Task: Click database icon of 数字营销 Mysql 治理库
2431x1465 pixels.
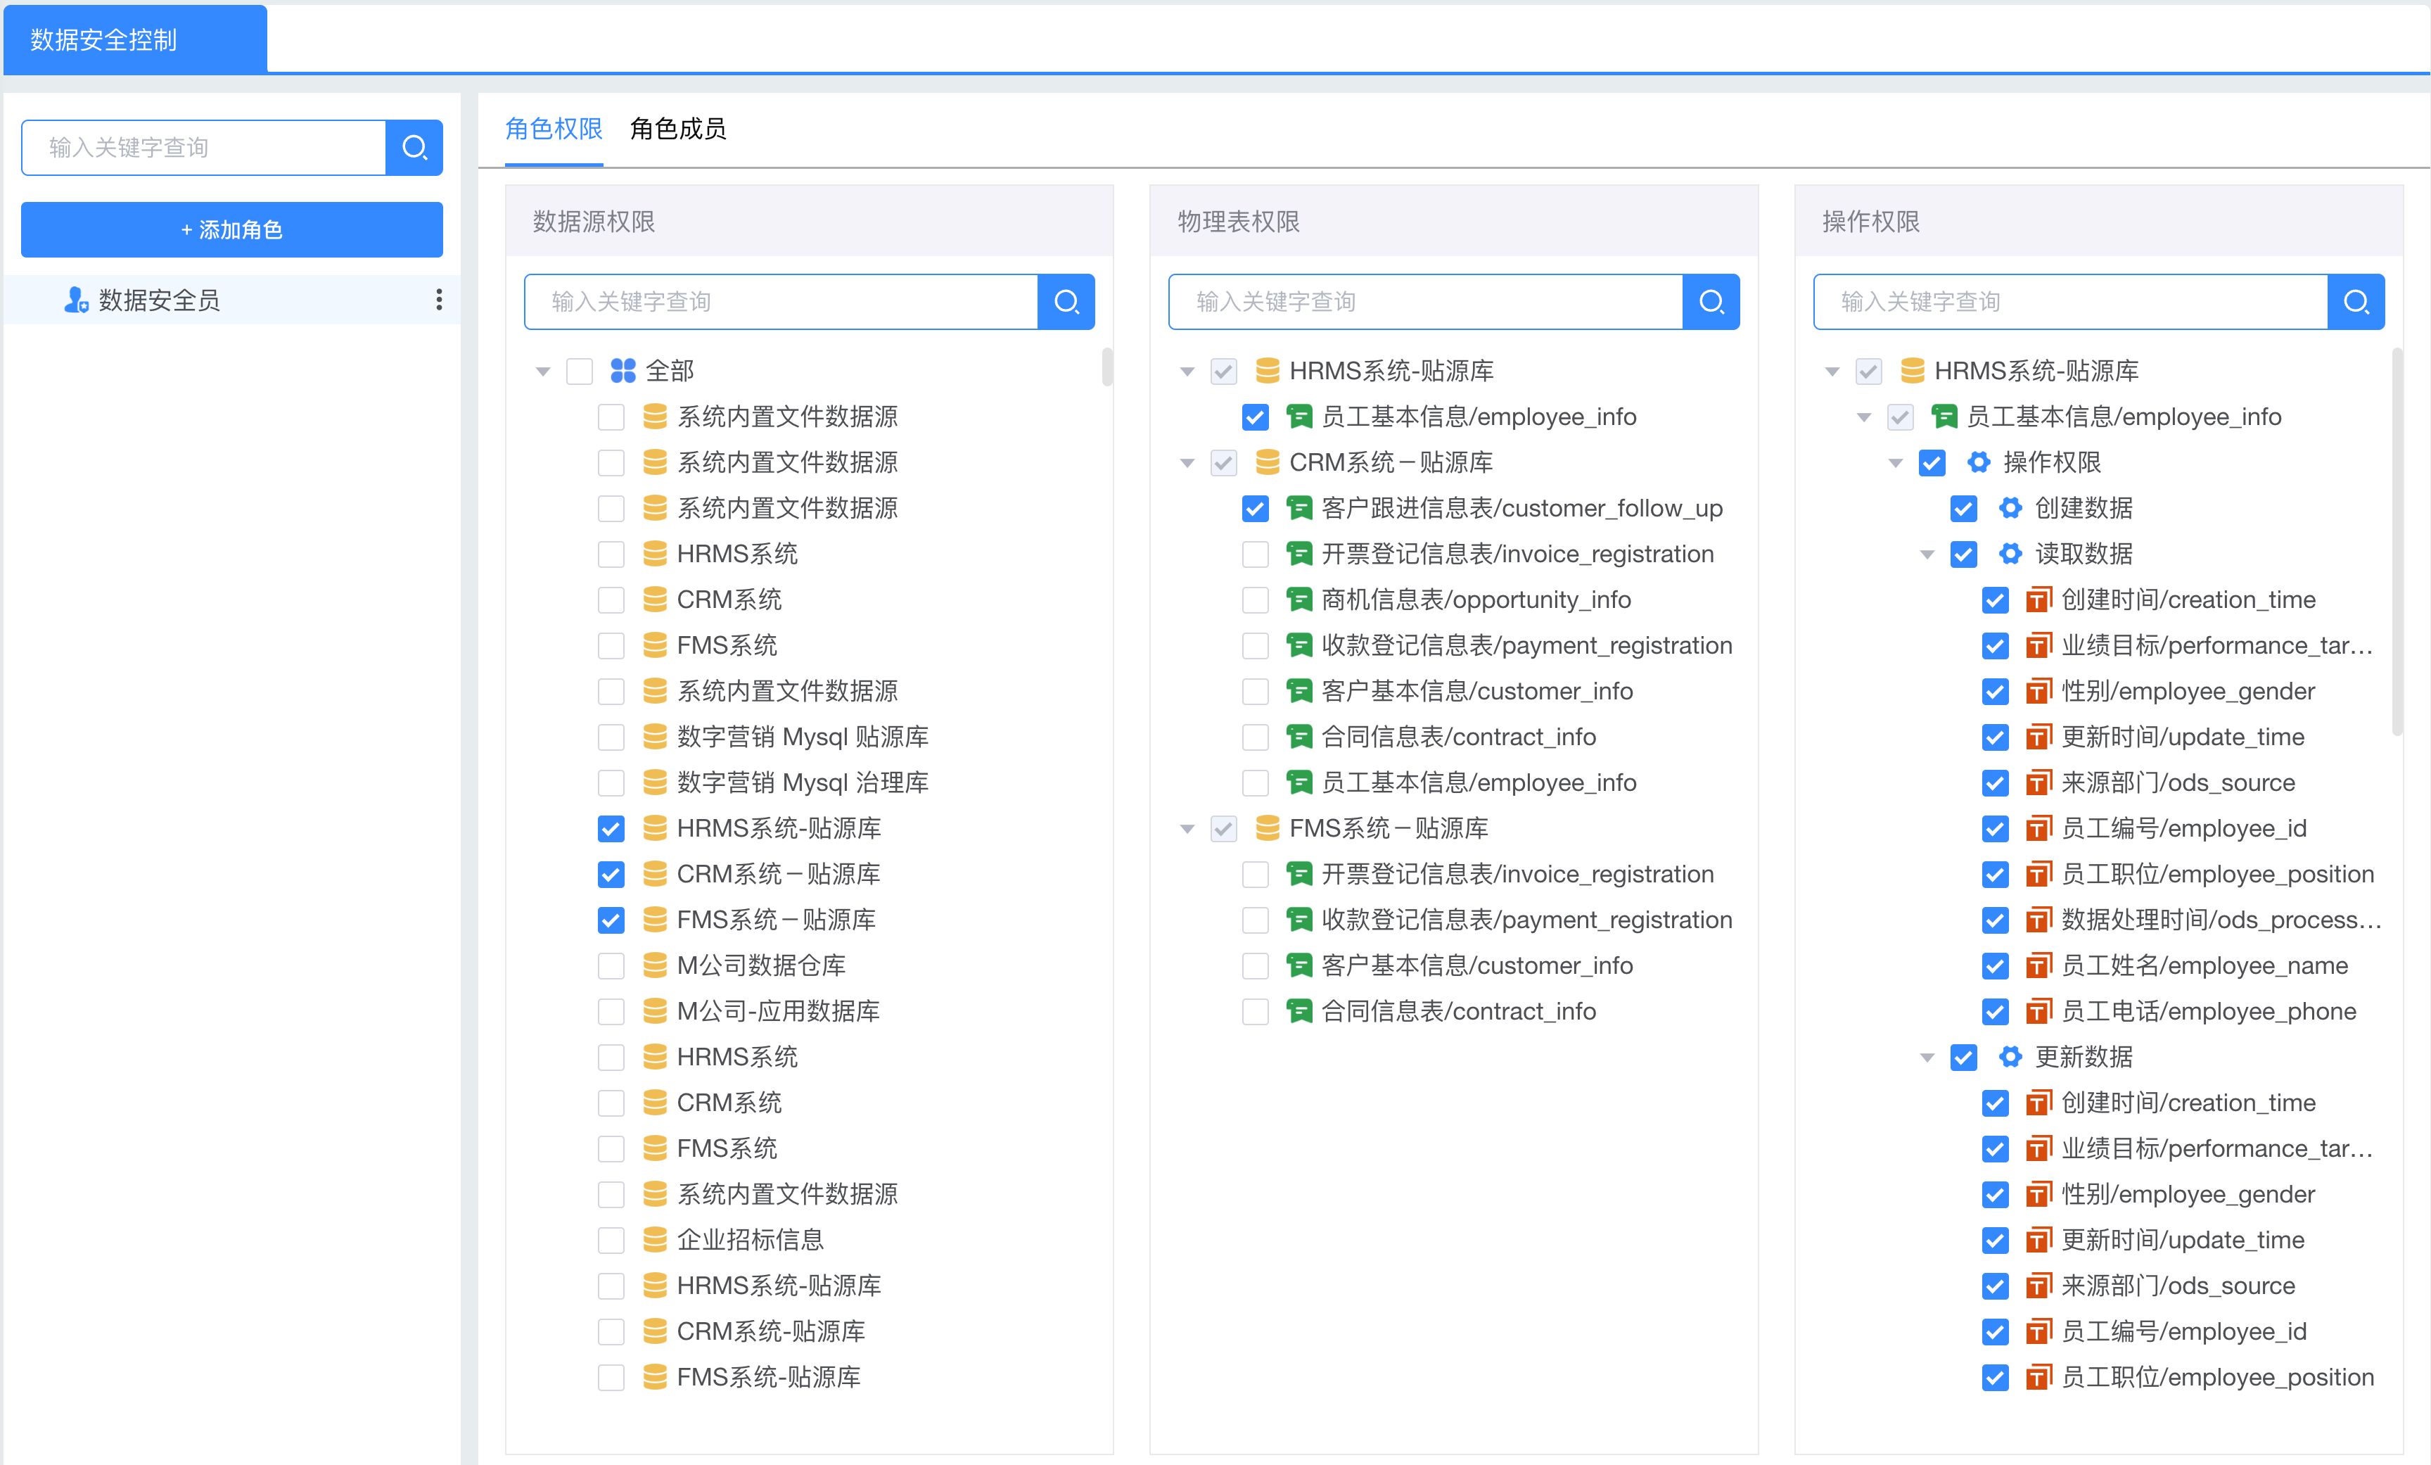Action: (x=654, y=783)
